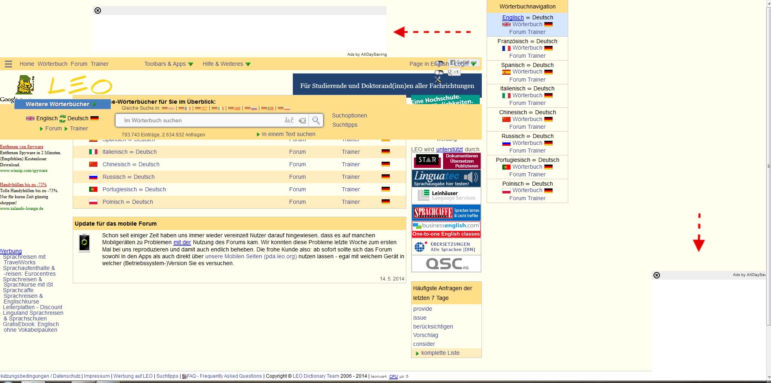Open Forum in top menu
This screenshot has height=383, width=771.
(79, 64)
